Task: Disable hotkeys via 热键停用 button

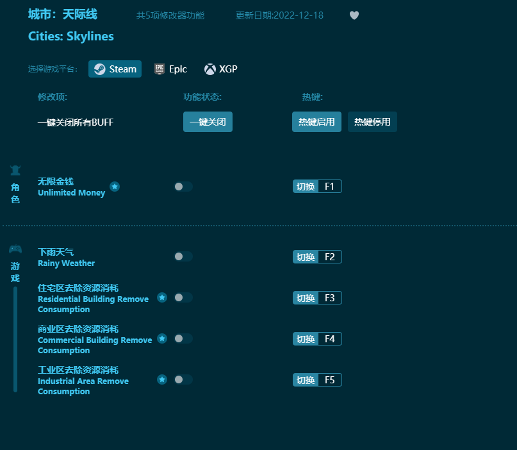Action: (372, 122)
